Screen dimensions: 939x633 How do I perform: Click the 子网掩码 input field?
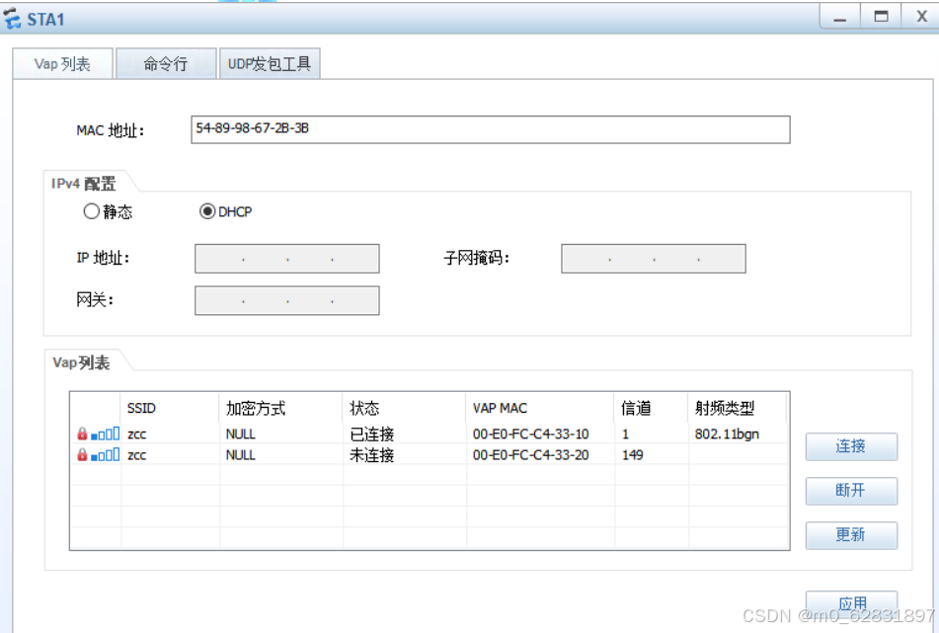[653, 258]
